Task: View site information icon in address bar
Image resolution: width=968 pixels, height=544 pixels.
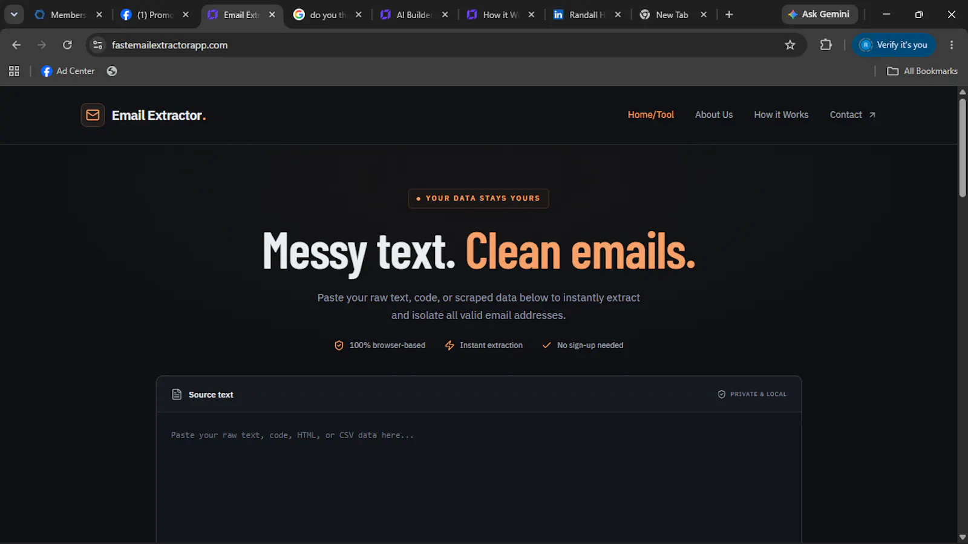Action: click(98, 45)
